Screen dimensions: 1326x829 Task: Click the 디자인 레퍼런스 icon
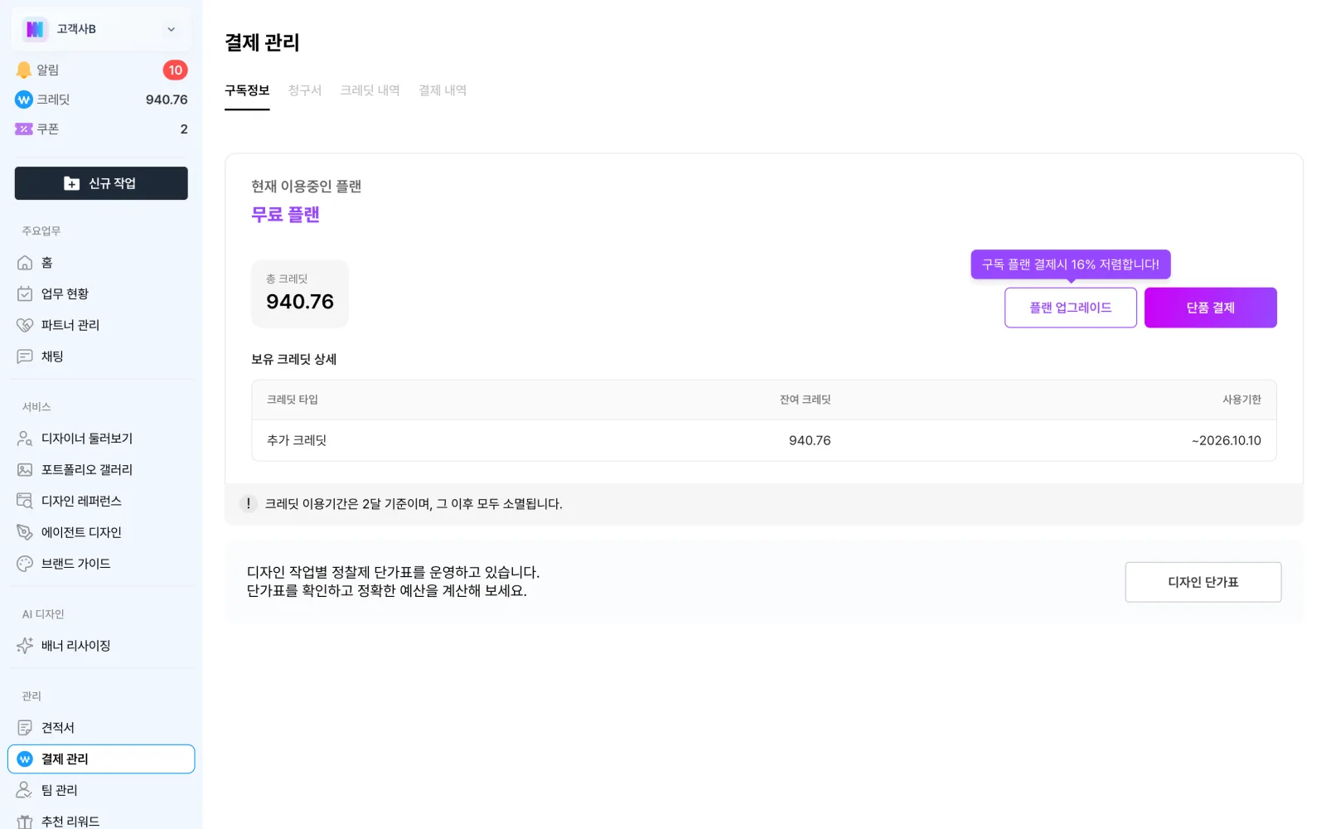coord(25,501)
